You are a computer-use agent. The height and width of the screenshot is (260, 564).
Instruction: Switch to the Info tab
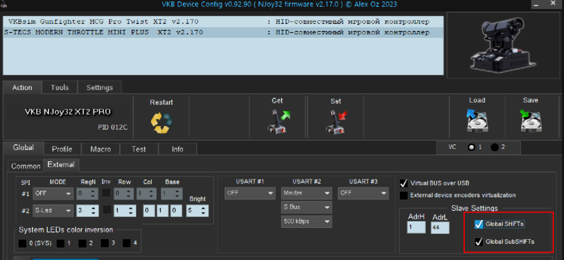click(177, 149)
